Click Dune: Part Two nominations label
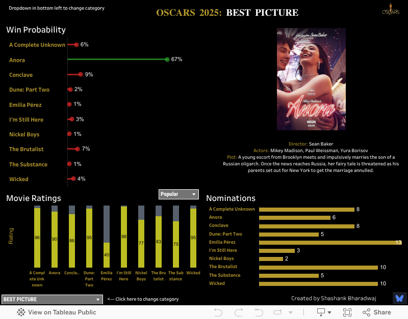 click(x=225, y=234)
